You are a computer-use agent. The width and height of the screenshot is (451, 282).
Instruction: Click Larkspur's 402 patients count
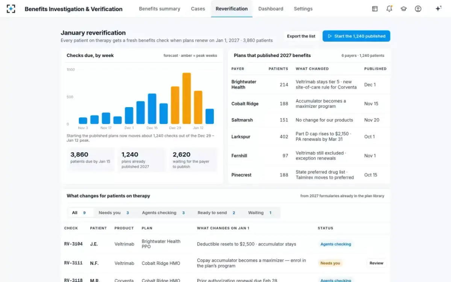[x=284, y=136]
